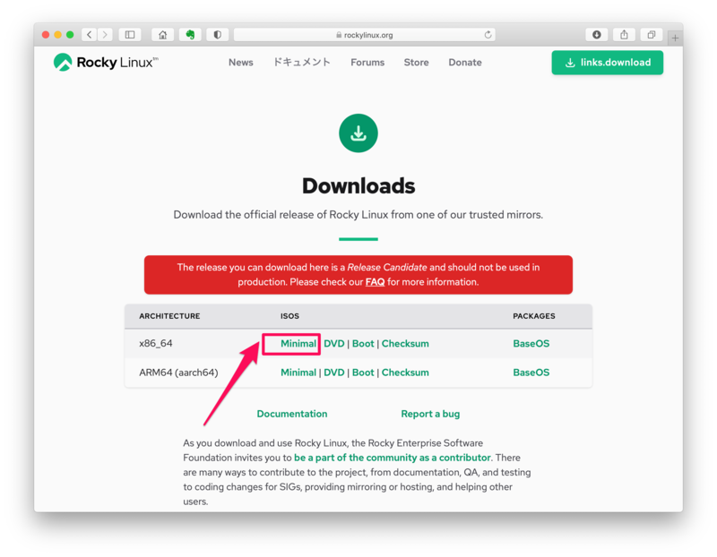
Task: Show downloads via toolbar download icon
Action: click(597, 35)
